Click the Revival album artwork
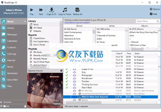 click(45, 90)
